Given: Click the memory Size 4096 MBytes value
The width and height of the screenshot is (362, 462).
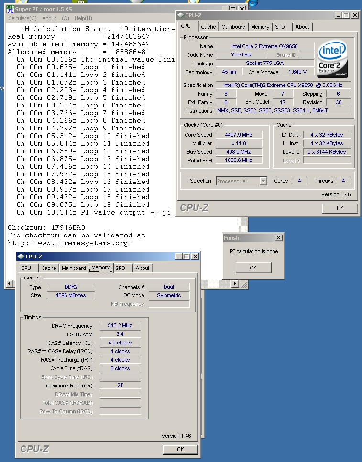Looking at the screenshot, I should coord(71,295).
